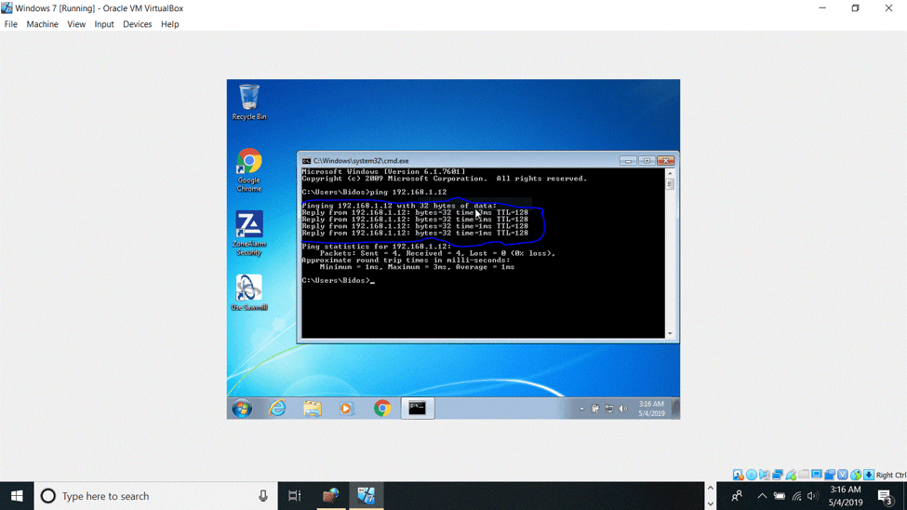The height and width of the screenshot is (510, 907).
Task: Open the VirtualBox Devices menu
Action: (x=137, y=24)
